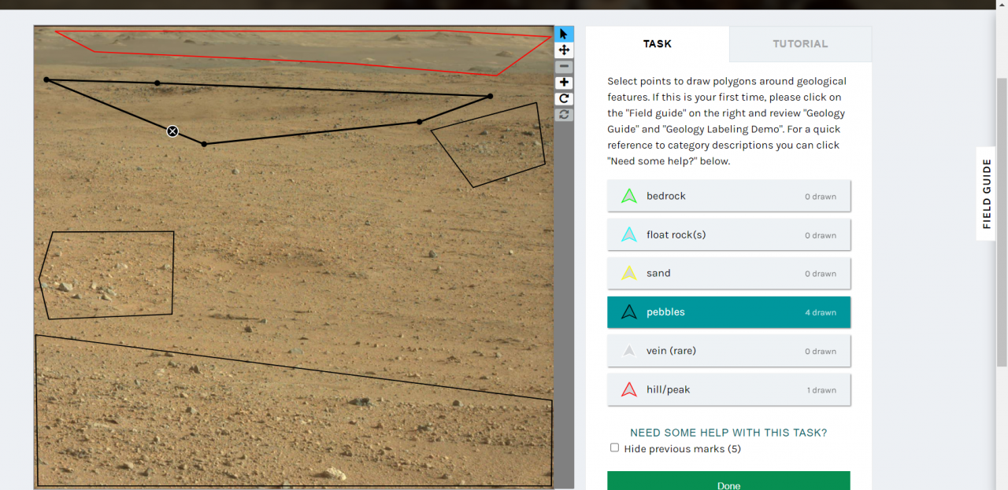
Task: Switch to the TASK tab
Action: coord(658,44)
